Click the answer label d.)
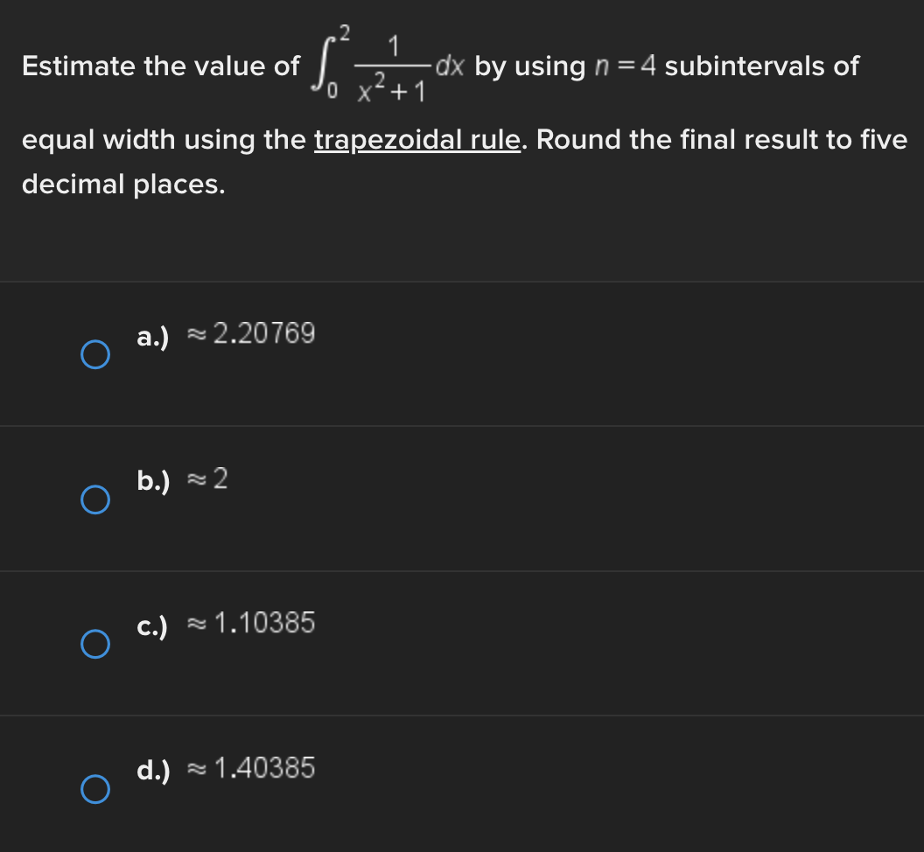 153,769
